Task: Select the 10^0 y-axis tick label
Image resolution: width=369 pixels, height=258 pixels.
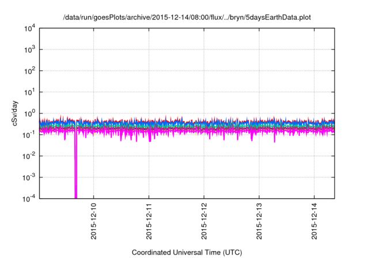Action: point(30,113)
